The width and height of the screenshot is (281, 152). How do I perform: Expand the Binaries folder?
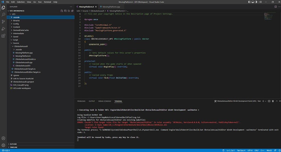(x=16, y=21)
